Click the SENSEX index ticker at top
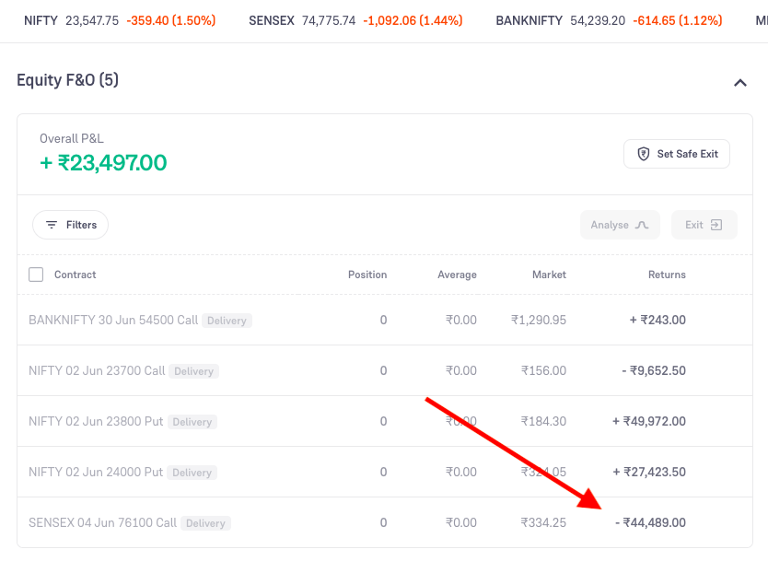768x573 pixels. pos(355,20)
